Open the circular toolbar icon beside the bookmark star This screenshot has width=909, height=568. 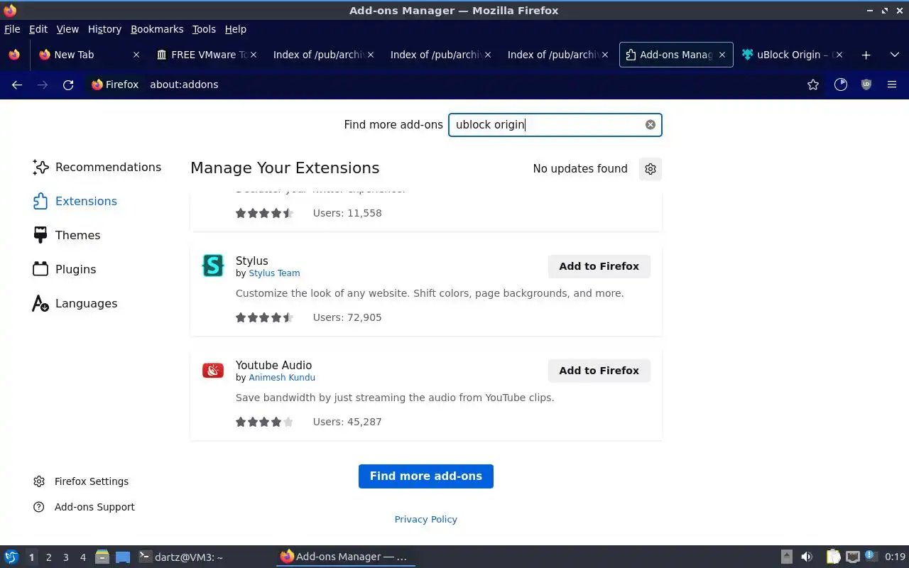pos(841,84)
